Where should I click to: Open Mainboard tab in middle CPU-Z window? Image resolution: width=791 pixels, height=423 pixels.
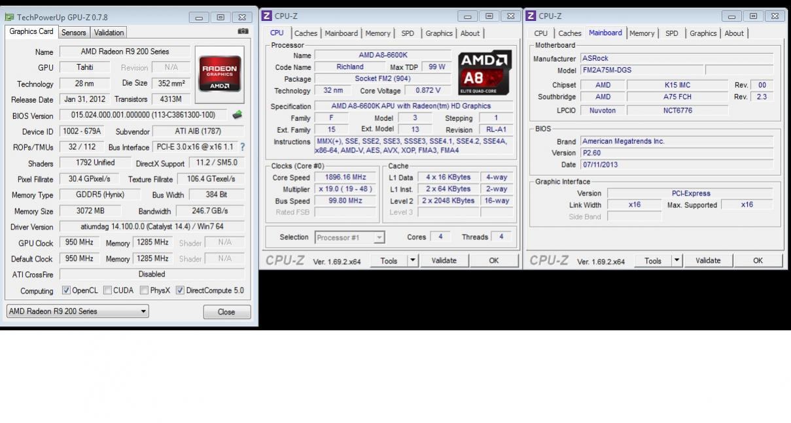point(342,33)
